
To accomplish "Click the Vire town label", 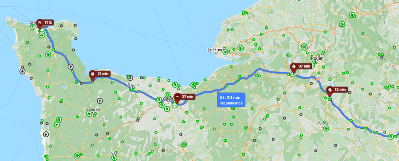I will click(x=114, y=153).
